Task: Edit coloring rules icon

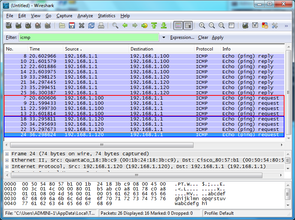Action: 265,25
